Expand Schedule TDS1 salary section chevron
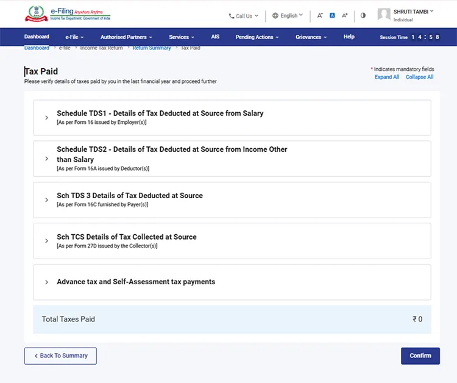This screenshot has width=457, height=383. 47,118
